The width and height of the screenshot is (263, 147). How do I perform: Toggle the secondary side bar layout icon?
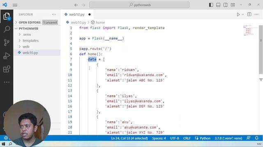click(226, 5)
